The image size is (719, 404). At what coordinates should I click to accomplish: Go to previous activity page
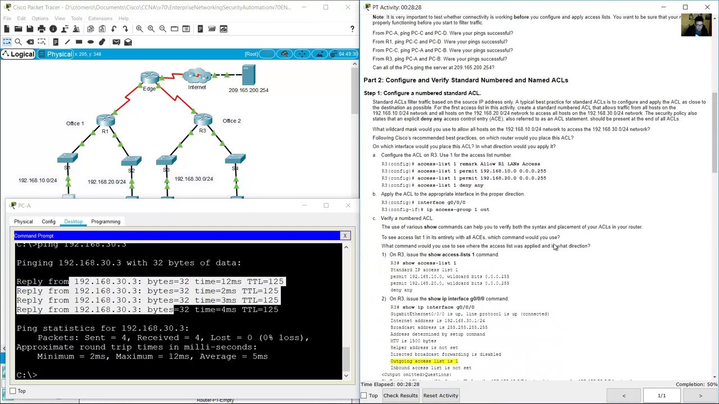(624, 396)
